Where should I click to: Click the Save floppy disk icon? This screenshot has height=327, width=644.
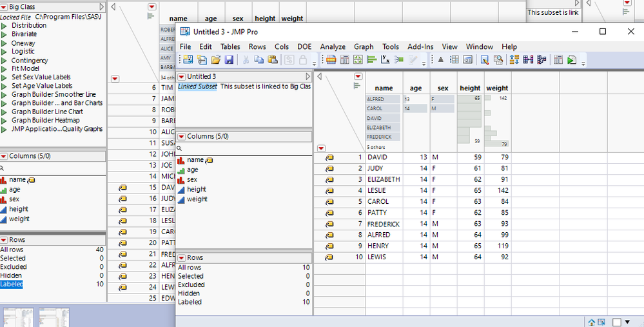point(229,59)
